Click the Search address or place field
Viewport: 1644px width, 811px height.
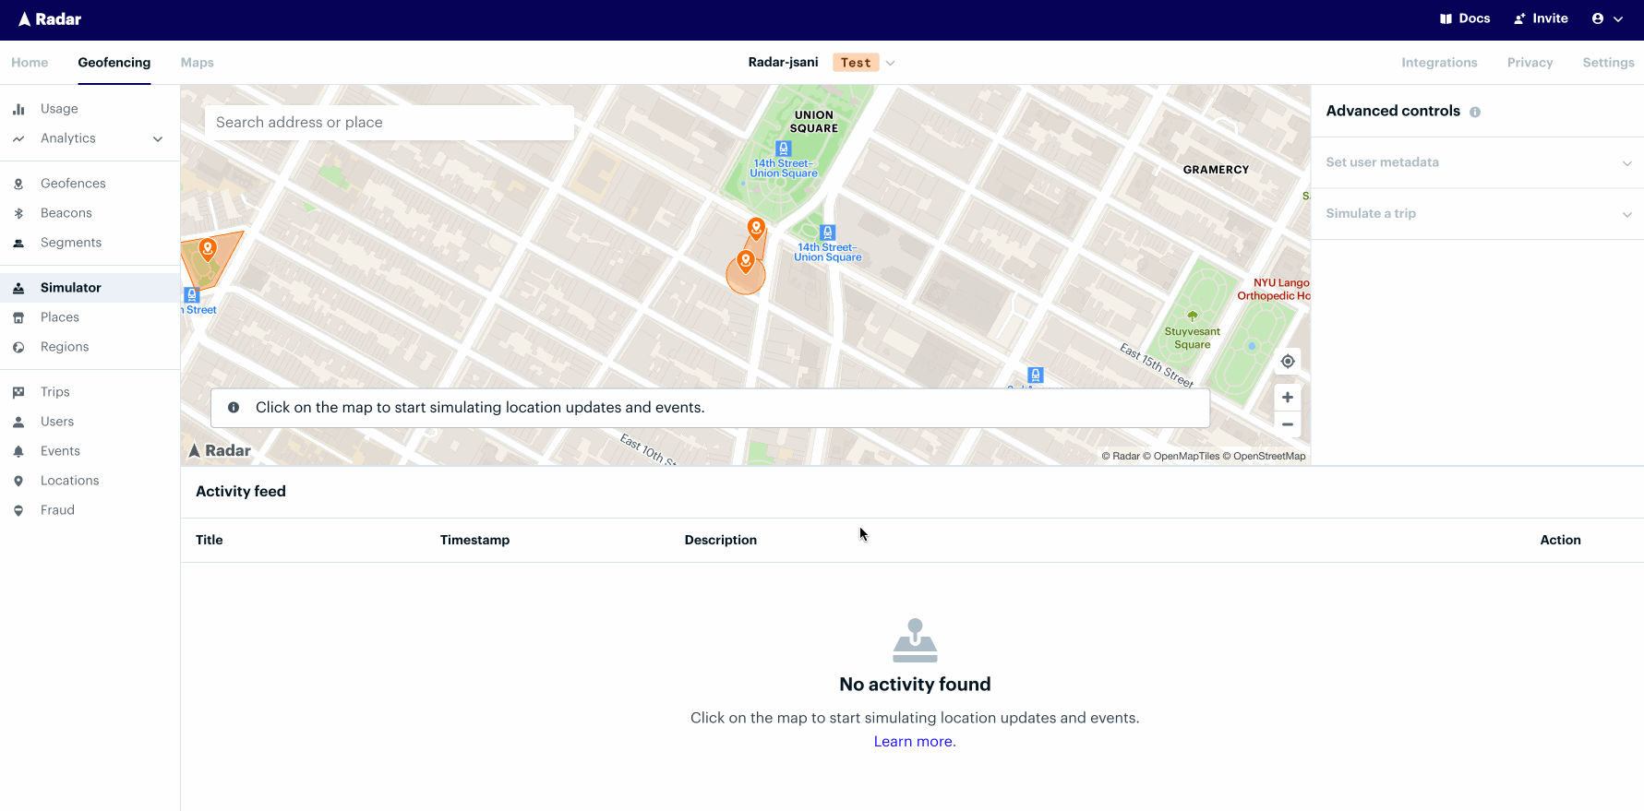390,123
